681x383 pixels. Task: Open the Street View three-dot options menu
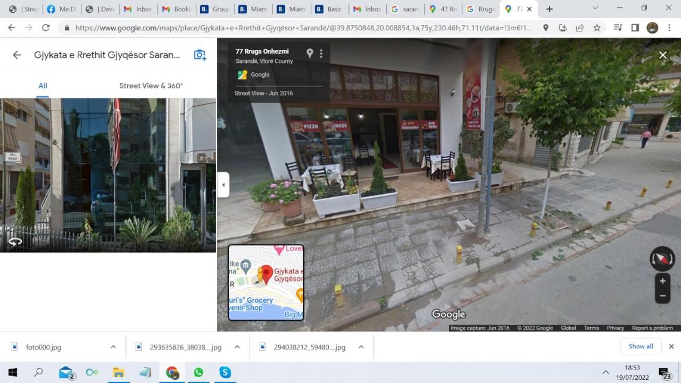tap(321, 53)
